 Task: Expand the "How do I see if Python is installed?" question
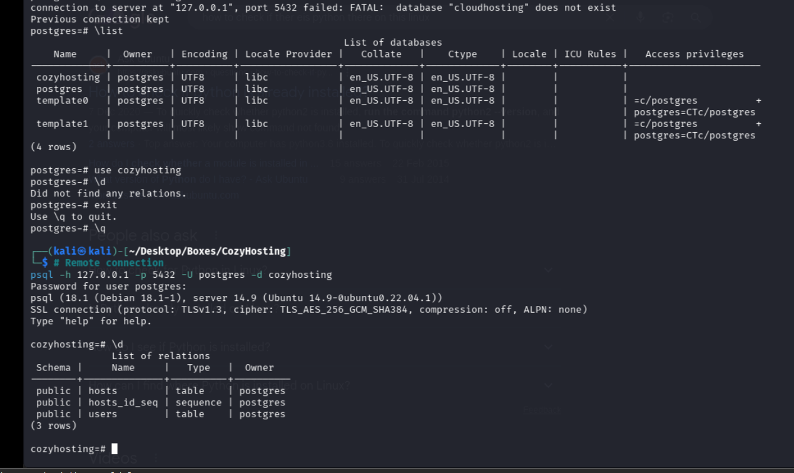pyautogui.click(x=548, y=347)
